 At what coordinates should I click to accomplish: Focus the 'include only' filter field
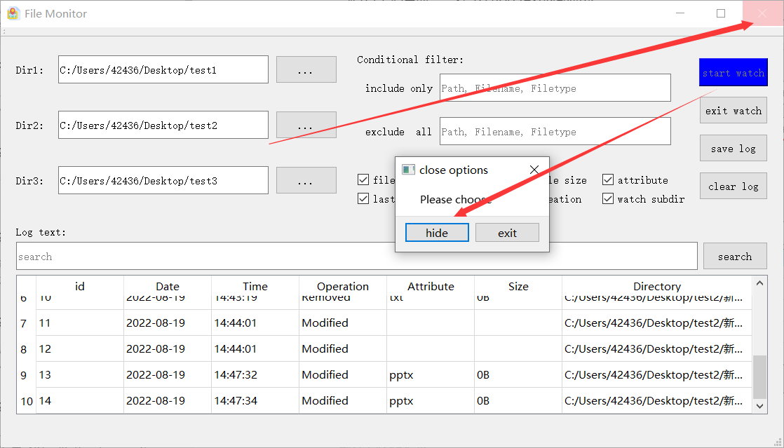click(555, 88)
